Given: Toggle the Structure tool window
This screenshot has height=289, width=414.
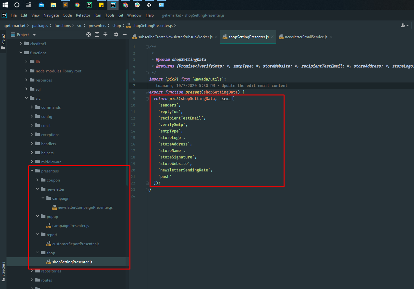Looking at the screenshot, I should (3, 269).
